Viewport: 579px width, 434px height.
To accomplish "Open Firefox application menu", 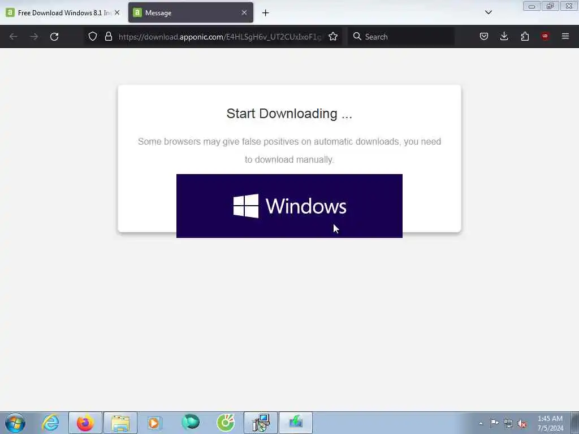I will (565, 36).
